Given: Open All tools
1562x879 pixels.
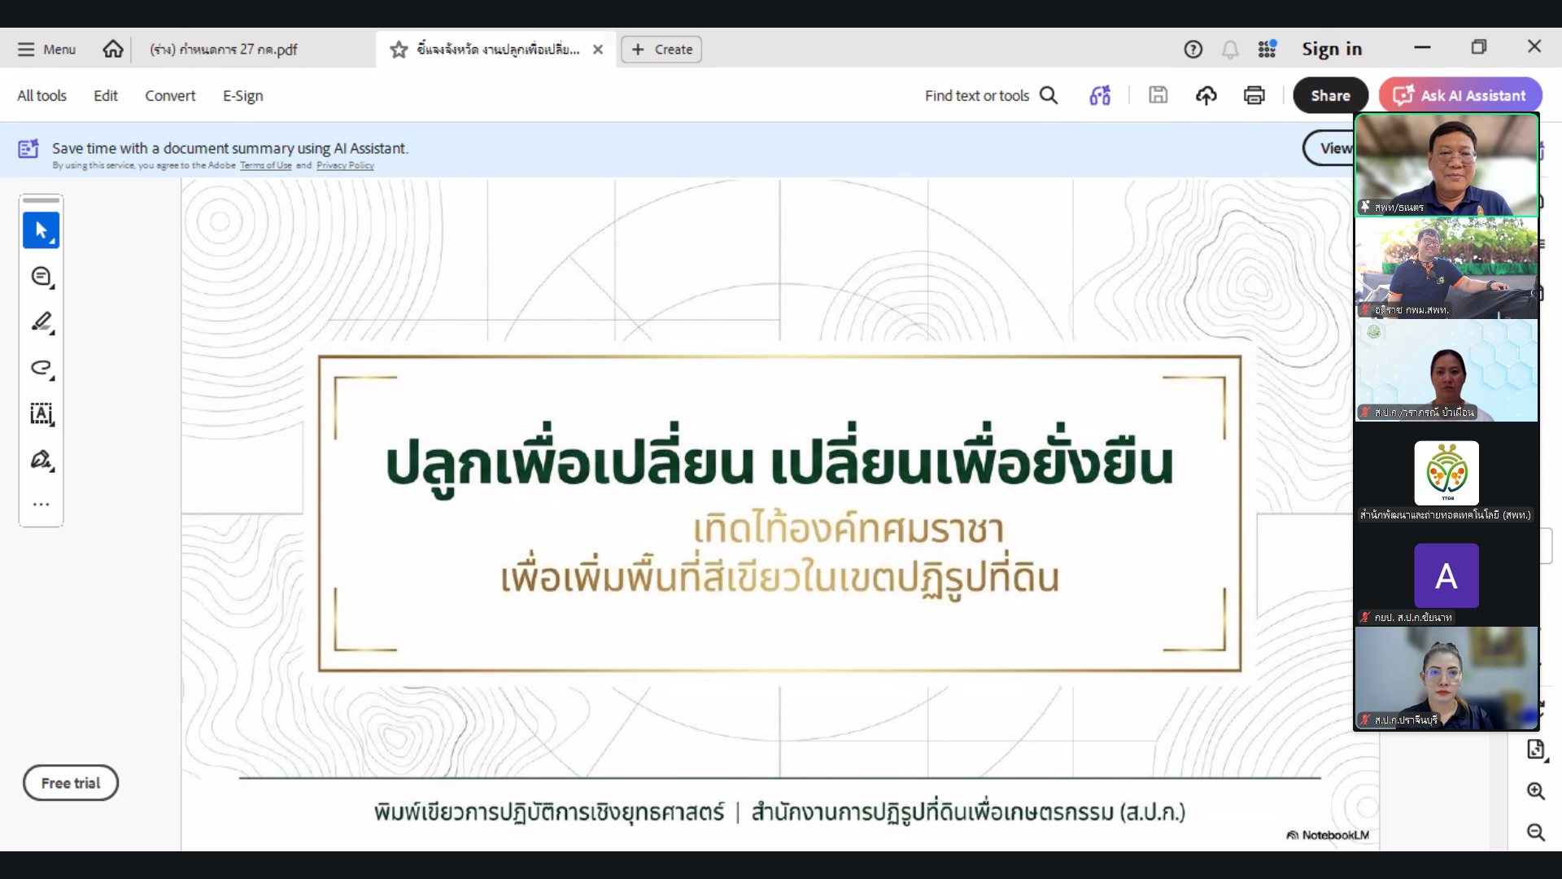Looking at the screenshot, I should tap(42, 95).
